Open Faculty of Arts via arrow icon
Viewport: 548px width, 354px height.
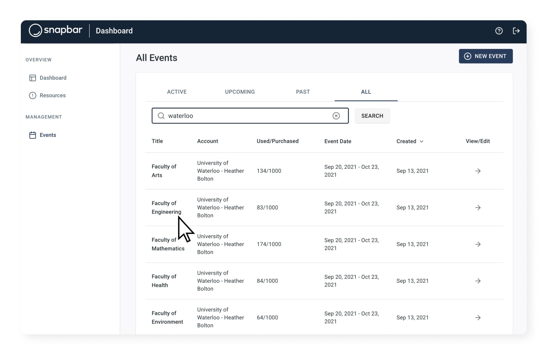pyautogui.click(x=478, y=171)
